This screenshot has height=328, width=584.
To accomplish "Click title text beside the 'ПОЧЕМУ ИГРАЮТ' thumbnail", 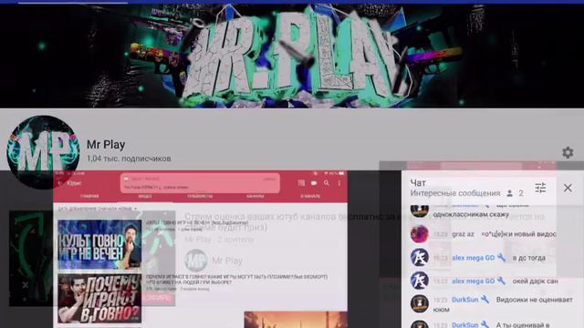I will [x=237, y=280].
